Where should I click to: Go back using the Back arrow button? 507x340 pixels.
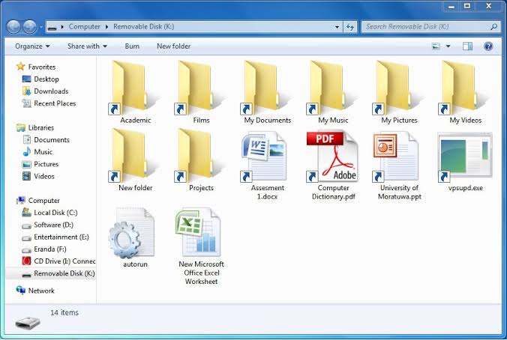(x=13, y=27)
